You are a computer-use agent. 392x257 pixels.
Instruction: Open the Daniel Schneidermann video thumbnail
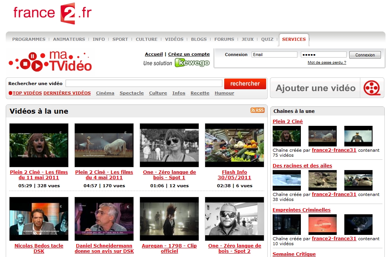click(x=104, y=219)
